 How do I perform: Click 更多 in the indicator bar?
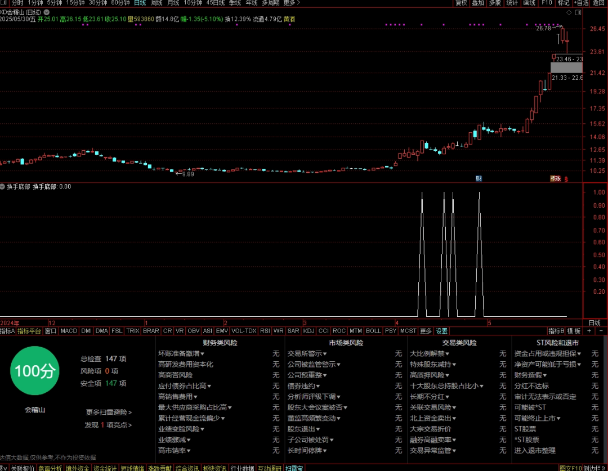[426, 331]
